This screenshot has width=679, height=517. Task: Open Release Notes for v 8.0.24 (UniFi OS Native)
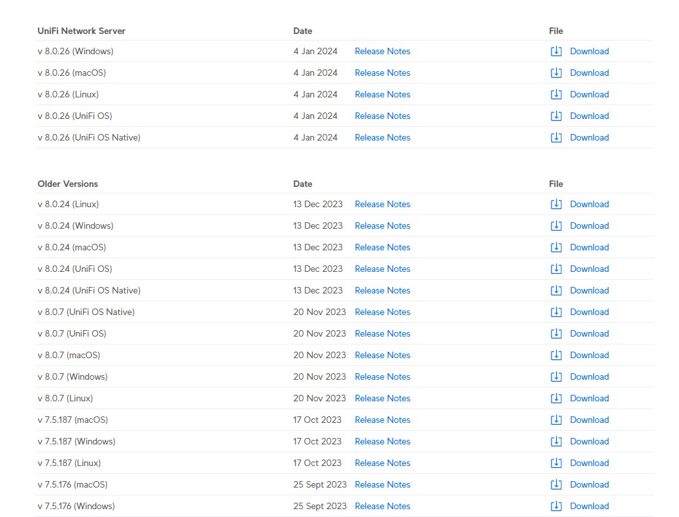tap(383, 291)
